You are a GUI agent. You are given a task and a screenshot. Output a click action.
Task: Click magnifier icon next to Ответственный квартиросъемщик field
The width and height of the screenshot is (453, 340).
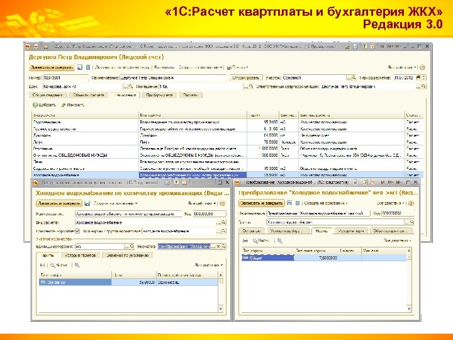click(x=423, y=86)
